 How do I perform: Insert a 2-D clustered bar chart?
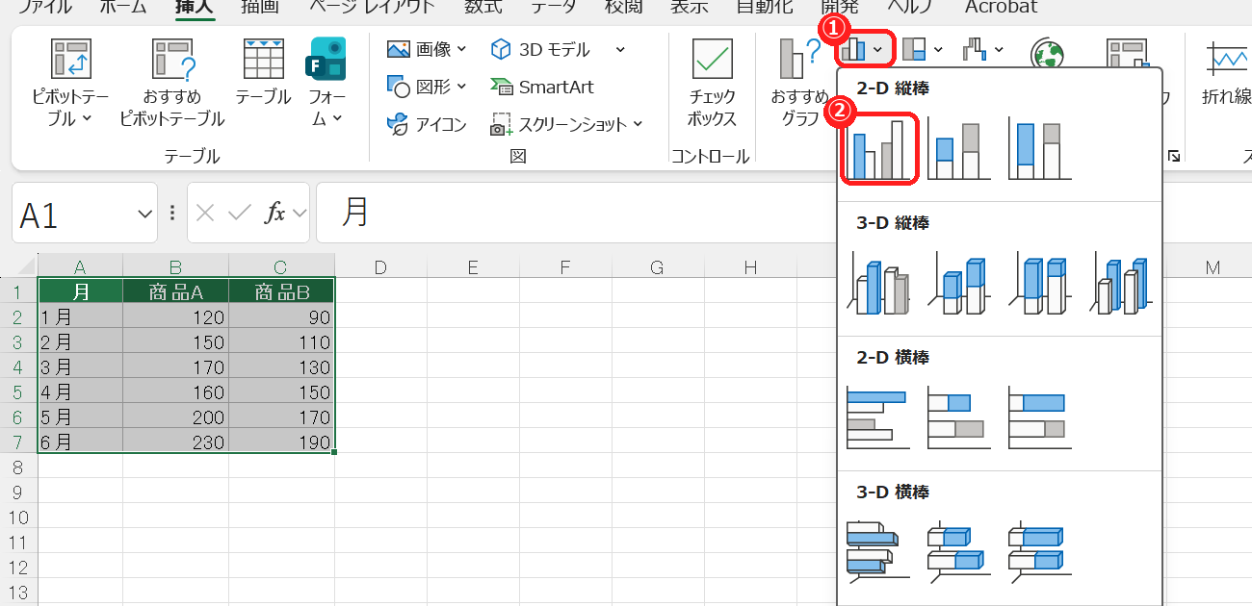[x=879, y=417]
